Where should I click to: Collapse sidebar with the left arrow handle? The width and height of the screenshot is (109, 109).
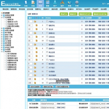pyautogui.click(x=26, y=60)
